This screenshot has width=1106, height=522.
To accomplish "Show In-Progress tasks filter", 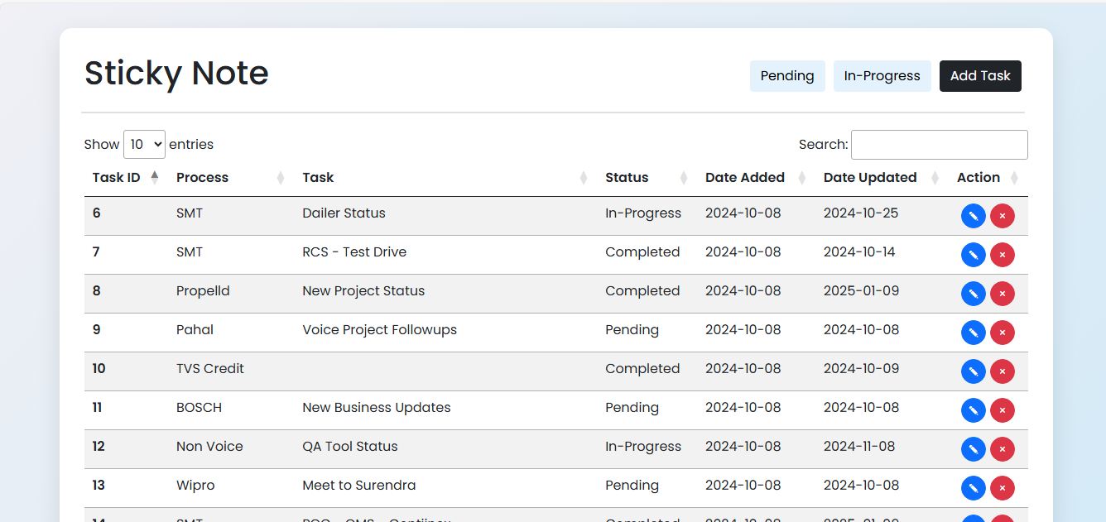I will pyautogui.click(x=882, y=76).
